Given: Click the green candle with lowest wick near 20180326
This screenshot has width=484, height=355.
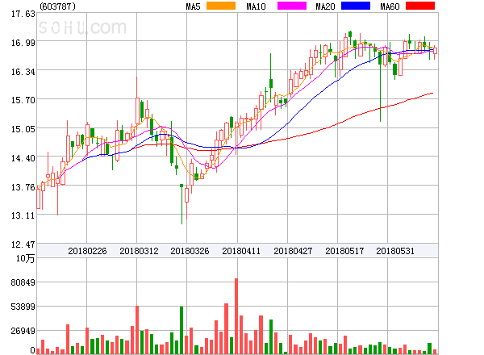Looking at the screenshot, I should click(x=181, y=204).
